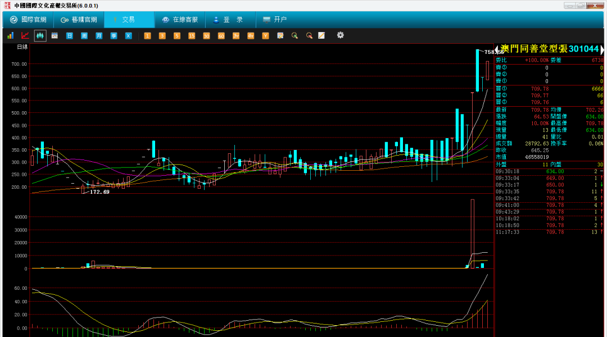Open the 在線客服 tab
The image size is (607, 337).
tap(180, 20)
